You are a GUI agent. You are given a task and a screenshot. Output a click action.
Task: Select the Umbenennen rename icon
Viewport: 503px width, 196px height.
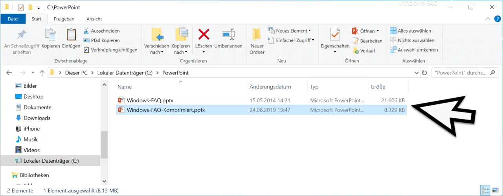tap(228, 34)
